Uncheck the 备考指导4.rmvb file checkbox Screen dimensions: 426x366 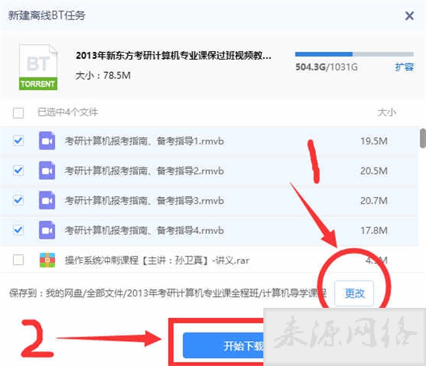point(19,230)
